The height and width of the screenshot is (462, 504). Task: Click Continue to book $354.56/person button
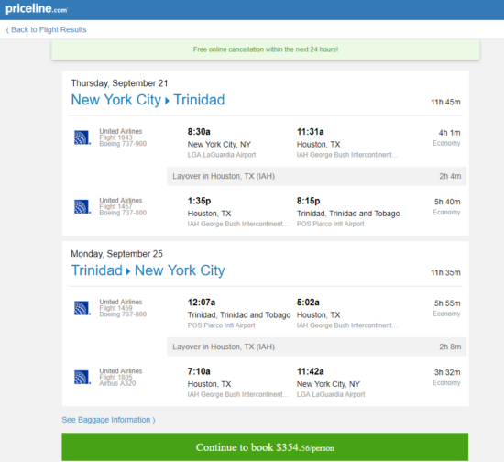(265, 447)
